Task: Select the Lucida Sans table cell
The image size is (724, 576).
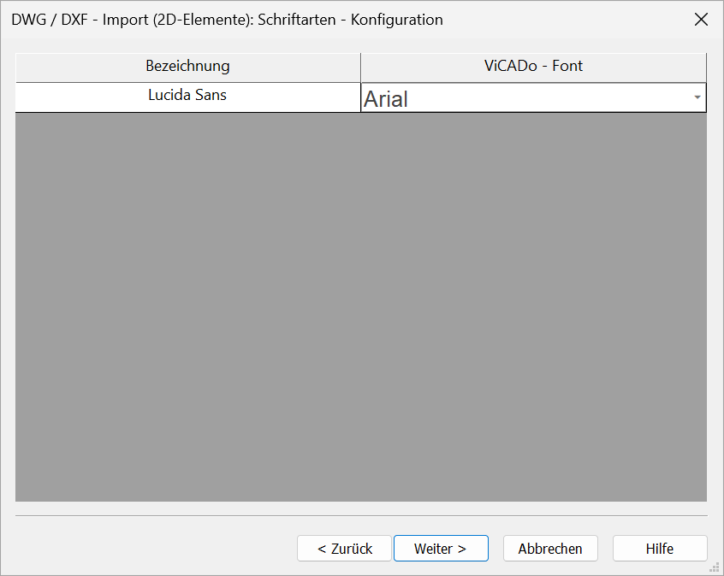Action: (x=187, y=97)
